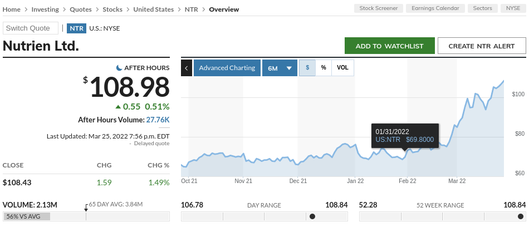
Task: Click the 52 week range position dot
Action: (521, 216)
